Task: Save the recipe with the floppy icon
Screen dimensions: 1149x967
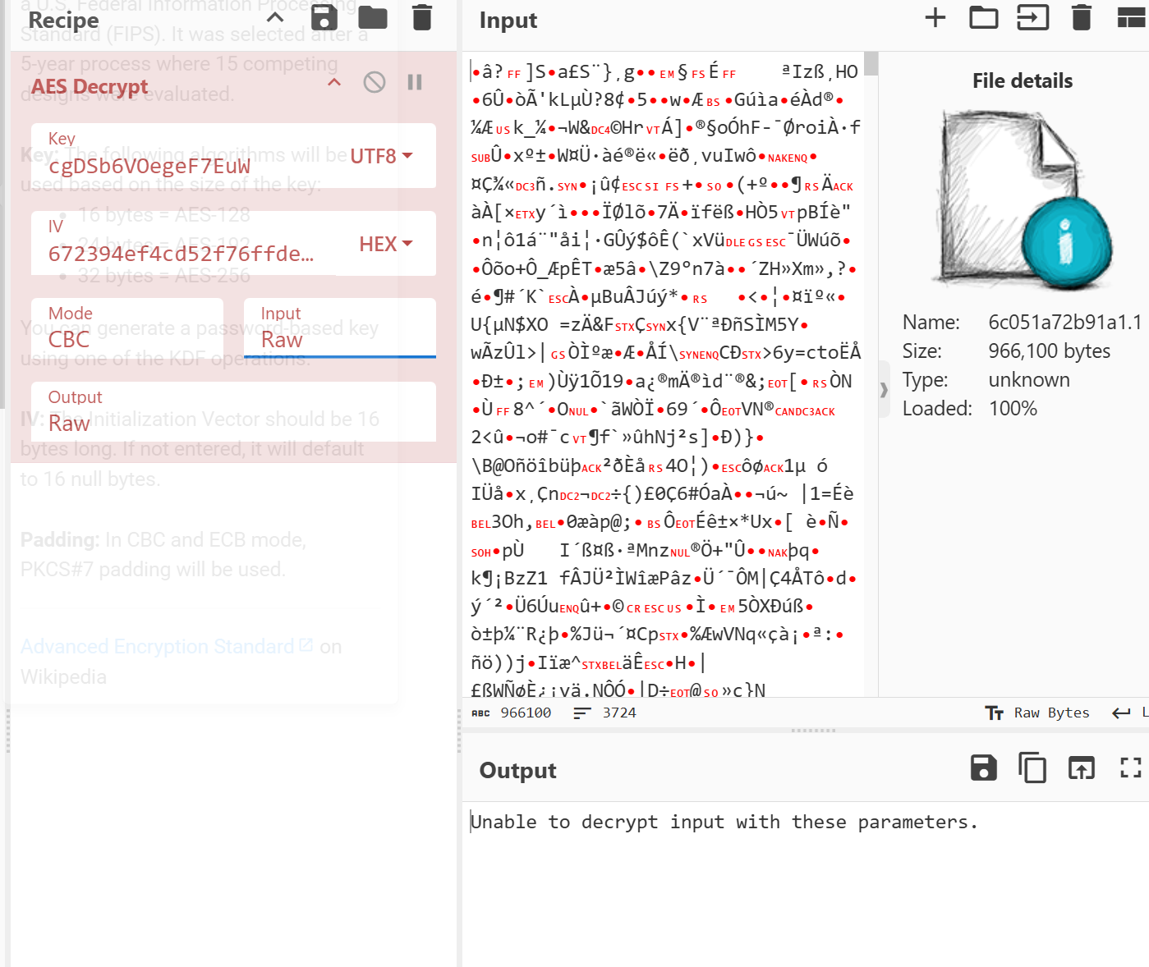Action: tap(324, 17)
